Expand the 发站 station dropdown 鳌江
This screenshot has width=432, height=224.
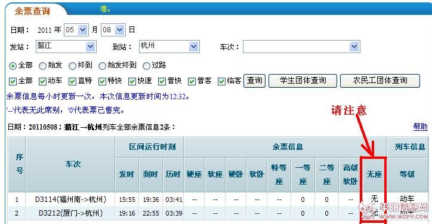coord(66,47)
